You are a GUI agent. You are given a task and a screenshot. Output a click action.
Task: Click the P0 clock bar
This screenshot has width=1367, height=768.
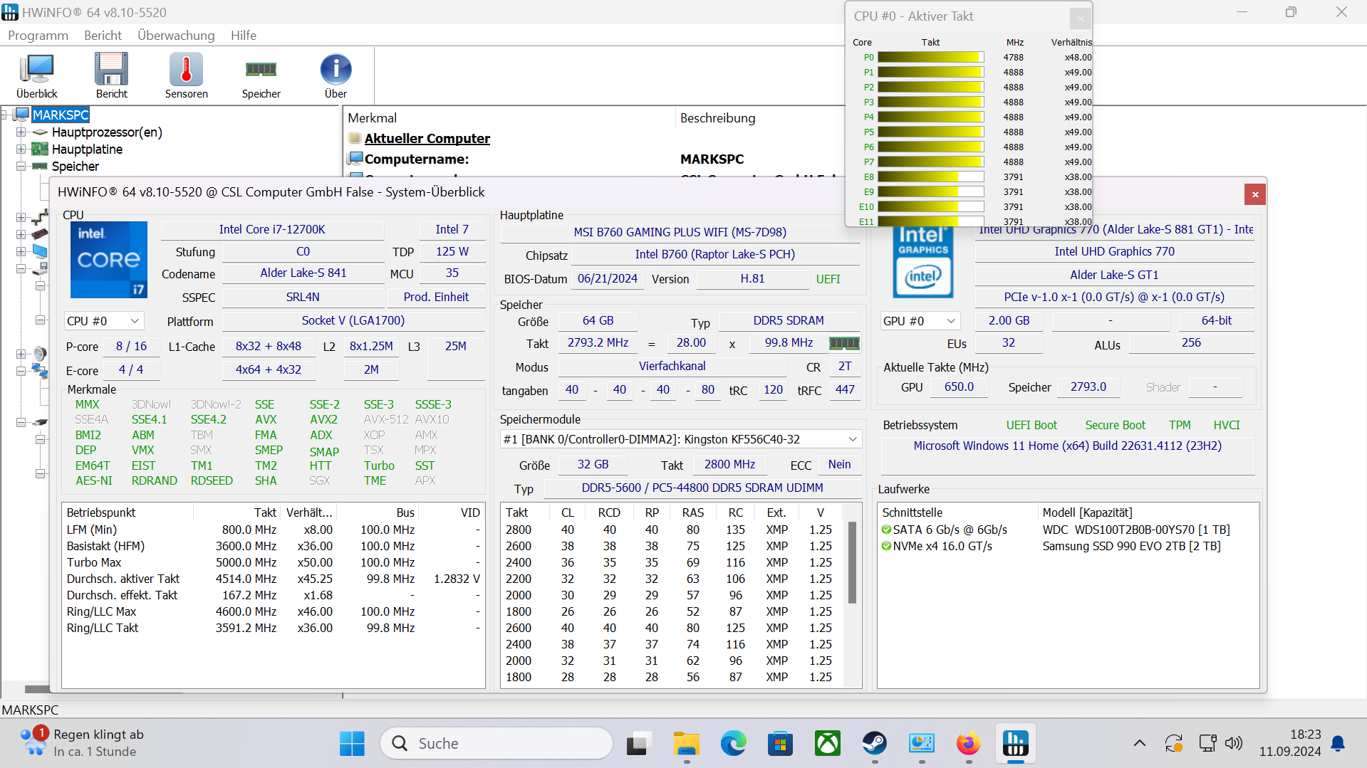click(931, 58)
